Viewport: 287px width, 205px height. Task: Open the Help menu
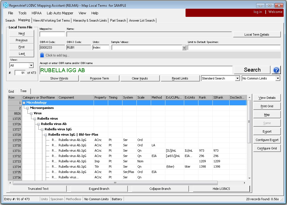(x=95, y=13)
